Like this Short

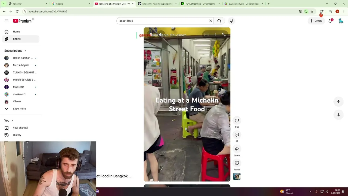(237, 121)
